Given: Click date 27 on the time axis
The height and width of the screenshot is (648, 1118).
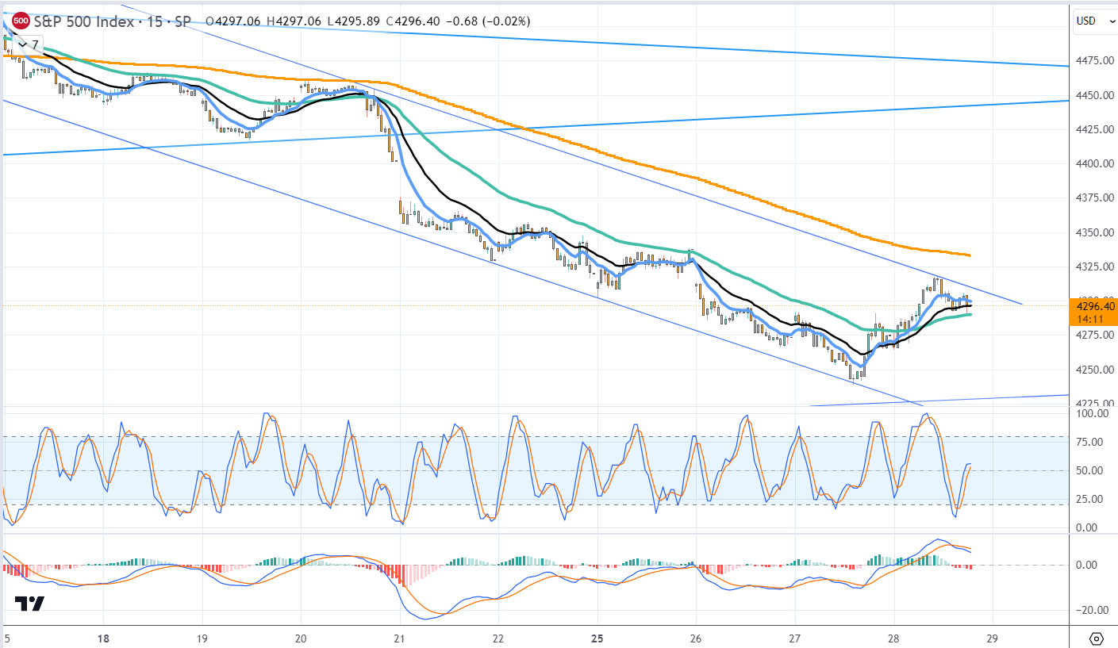Looking at the screenshot, I should click(x=795, y=638).
